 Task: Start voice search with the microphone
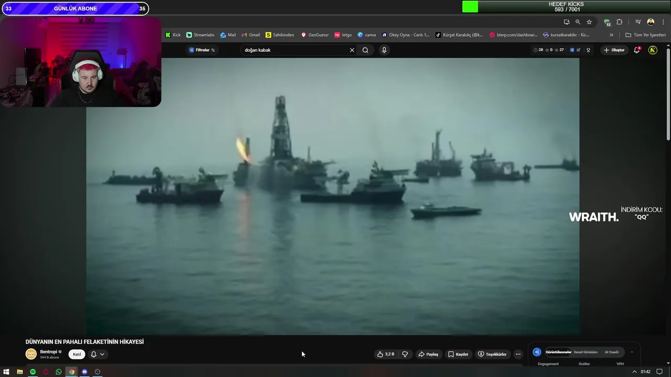[x=384, y=50]
